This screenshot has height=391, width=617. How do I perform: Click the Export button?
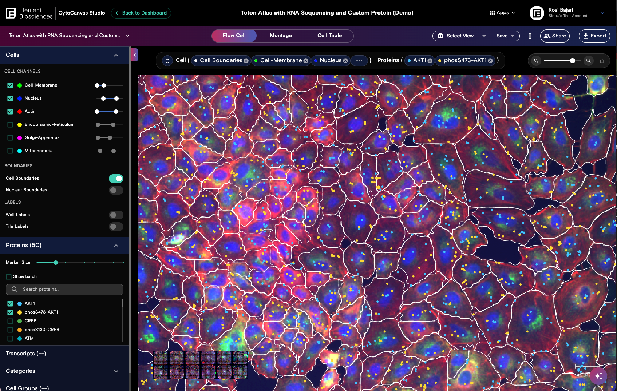594,36
